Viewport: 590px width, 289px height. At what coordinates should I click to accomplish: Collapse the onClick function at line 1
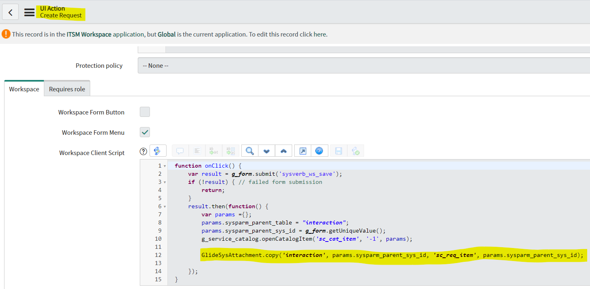point(165,166)
